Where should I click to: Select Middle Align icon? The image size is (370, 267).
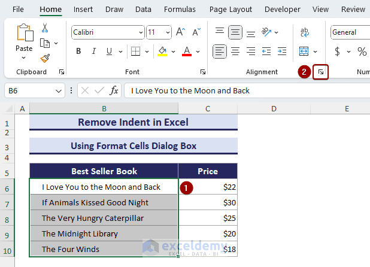tap(235, 32)
